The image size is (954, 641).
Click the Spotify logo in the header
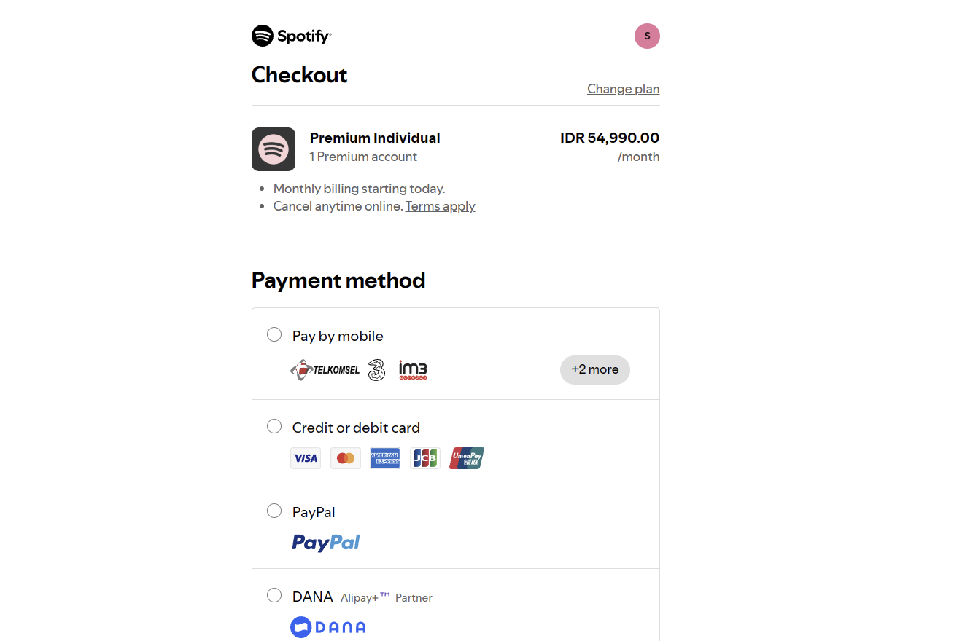[292, 36]
